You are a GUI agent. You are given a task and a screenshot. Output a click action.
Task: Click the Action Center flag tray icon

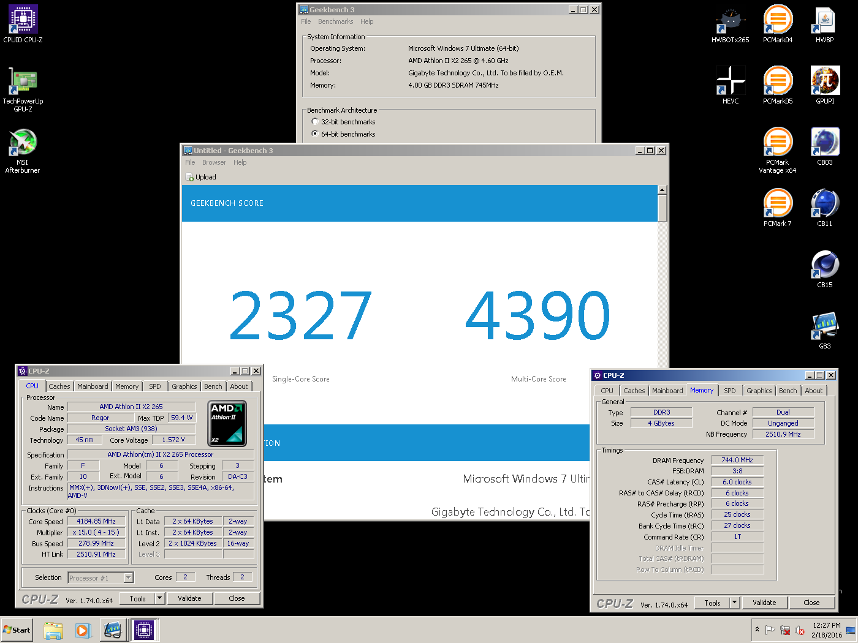pos(770,630)
